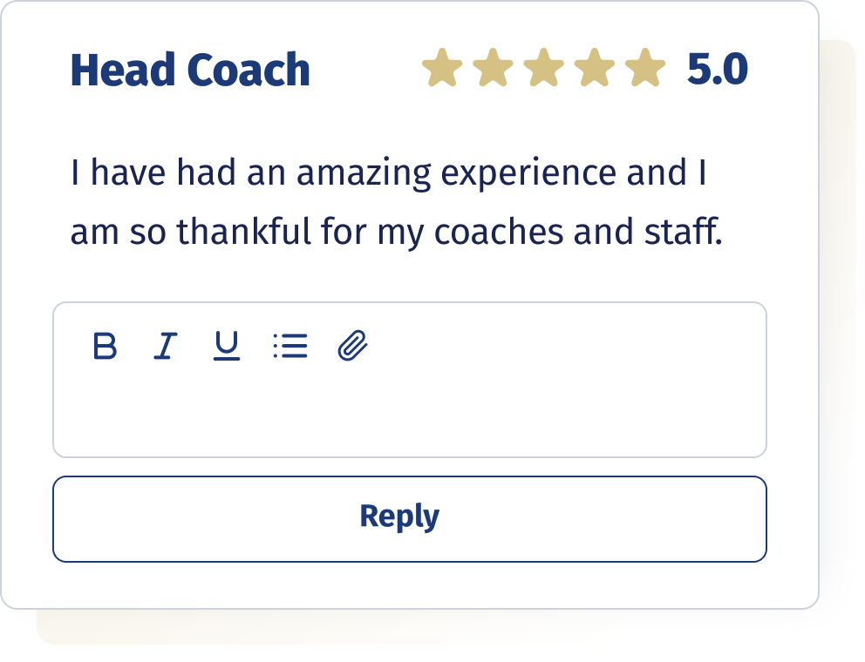Click the fourth gold rating star
Viewport: 865px width, 662px height.
(594, 68)
